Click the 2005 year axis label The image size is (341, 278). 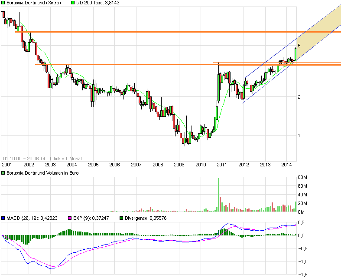click(x=93, y=165)
